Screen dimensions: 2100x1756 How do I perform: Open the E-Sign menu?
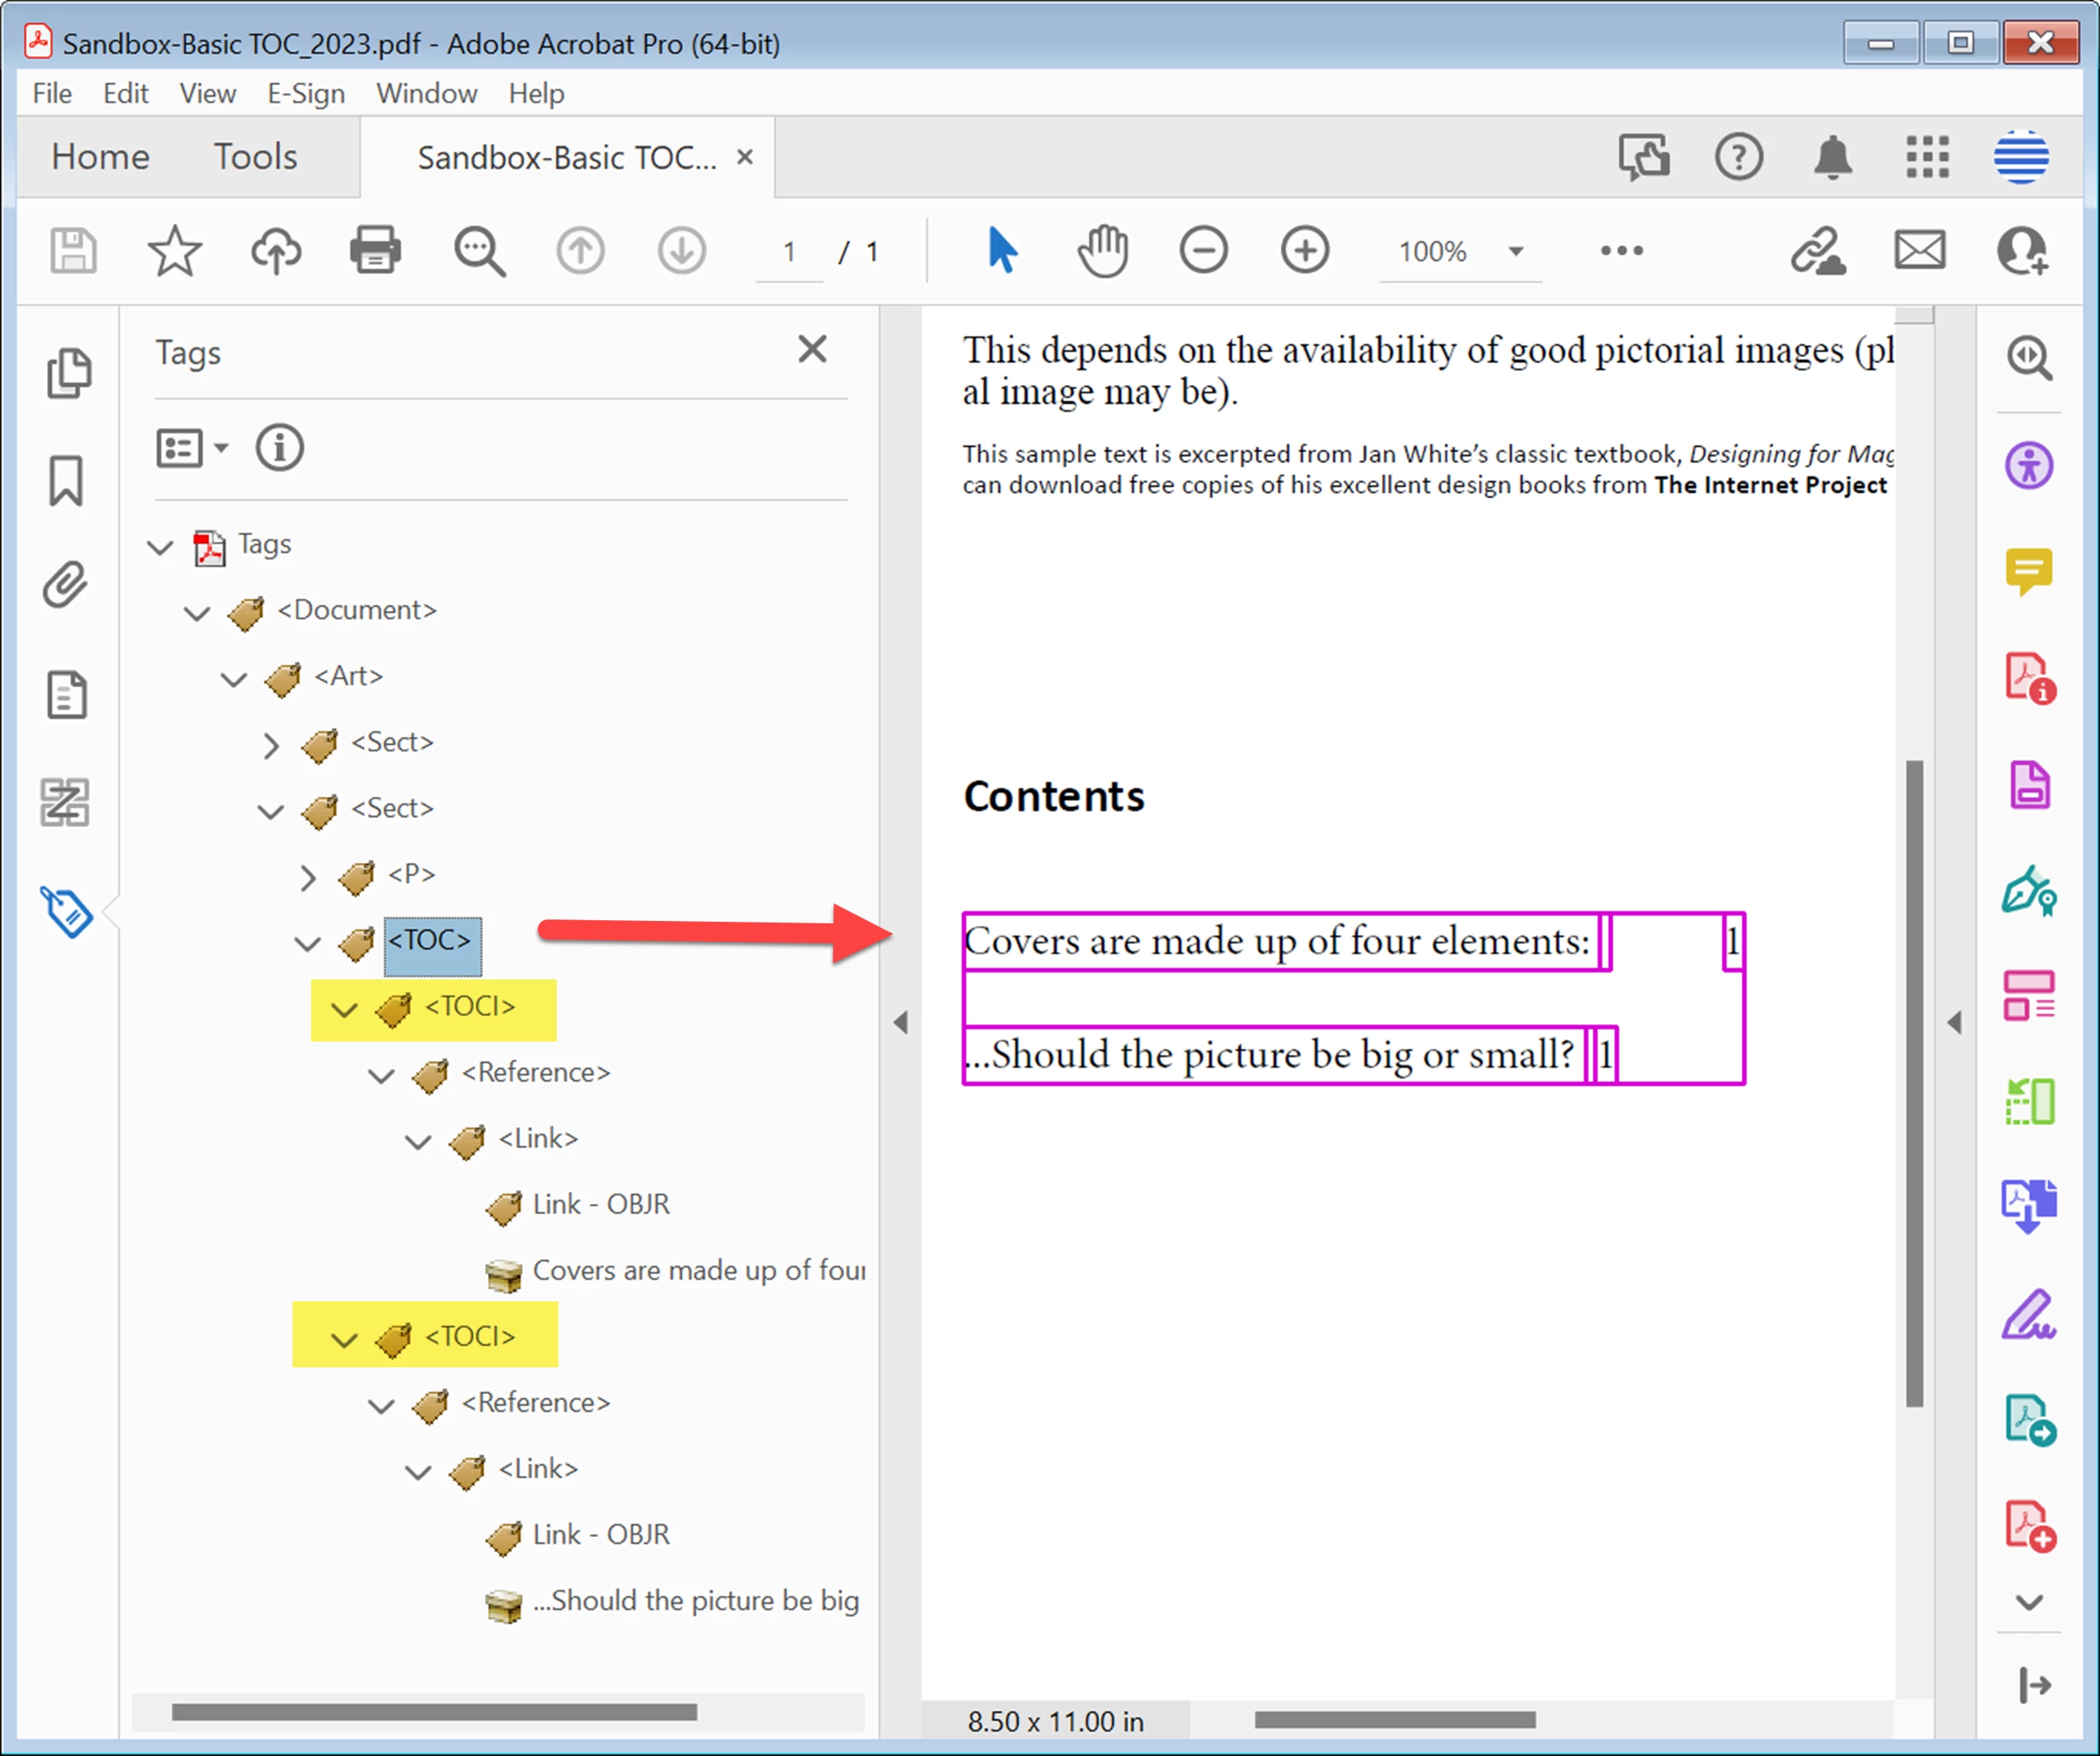(x=305, y=94)
